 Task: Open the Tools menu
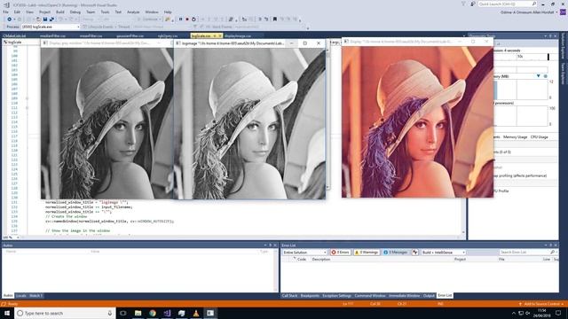[105, 12]
